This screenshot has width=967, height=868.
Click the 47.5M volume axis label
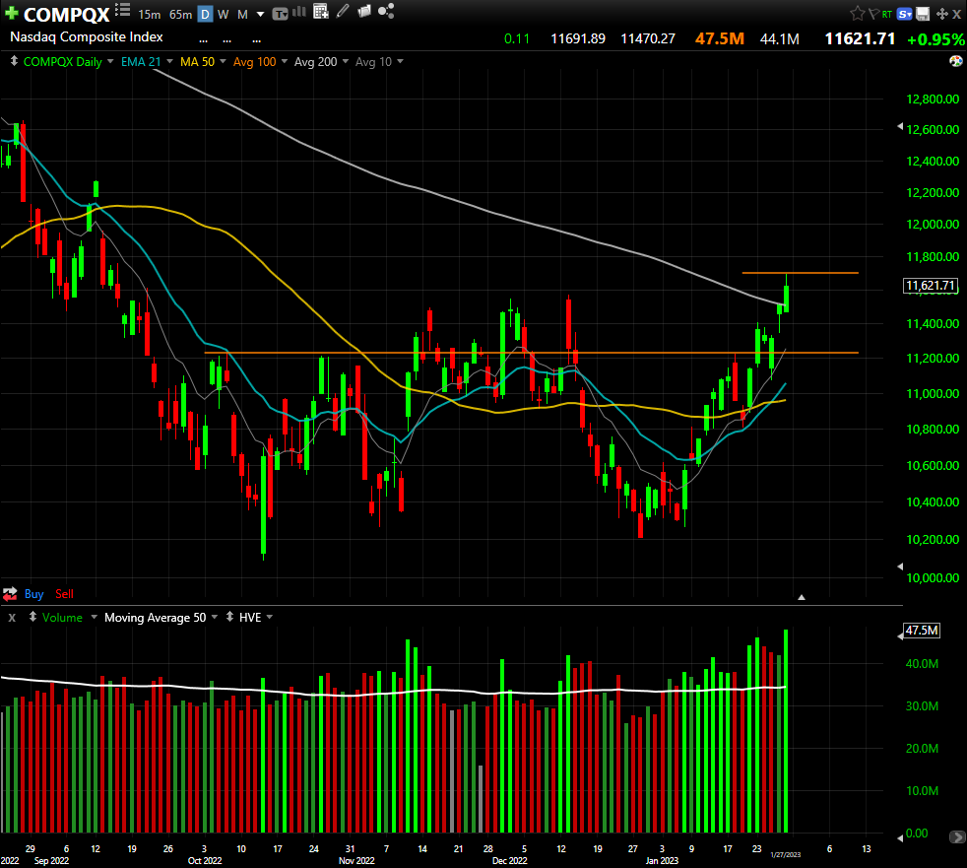click(922, 631)
